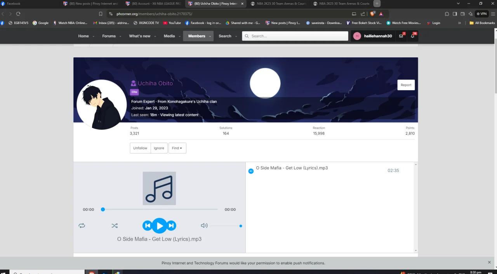Expand What's new dropdown arrow
Viewport: 497px width, 274px height.
coord(155,36)
